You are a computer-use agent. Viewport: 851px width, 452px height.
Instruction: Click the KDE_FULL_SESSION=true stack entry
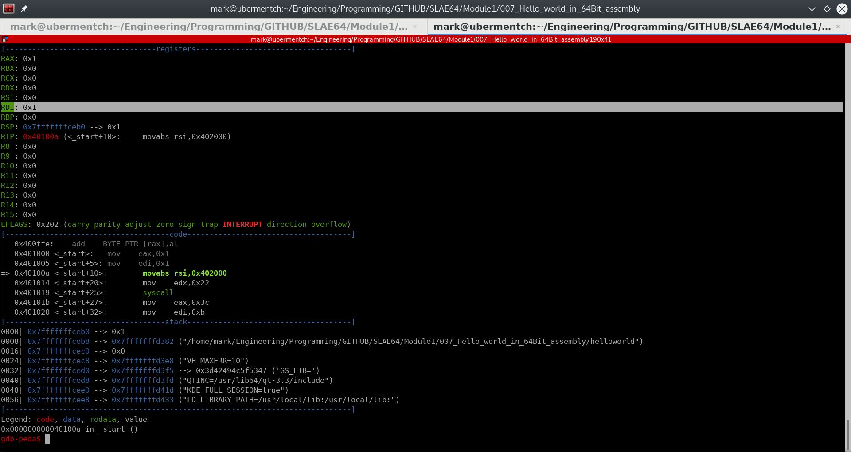[145, 390]
